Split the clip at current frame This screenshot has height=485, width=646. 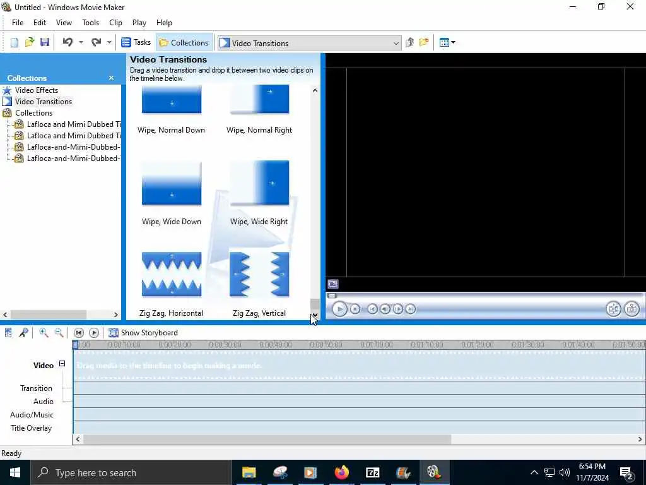pos(613,309)
